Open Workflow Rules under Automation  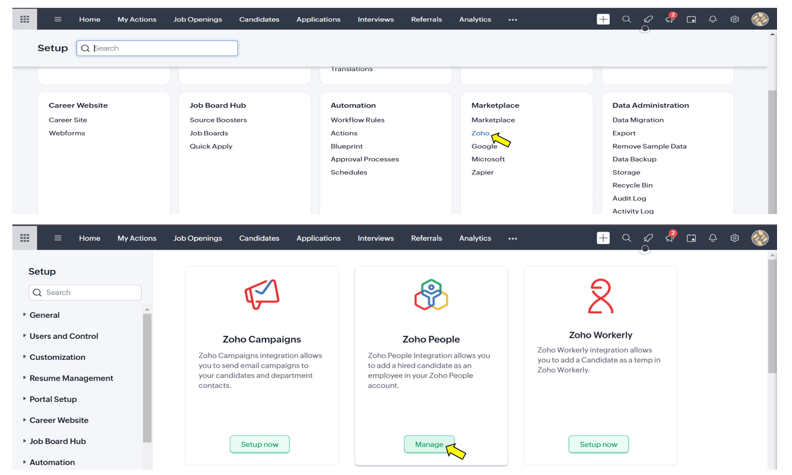click(357, 120)
